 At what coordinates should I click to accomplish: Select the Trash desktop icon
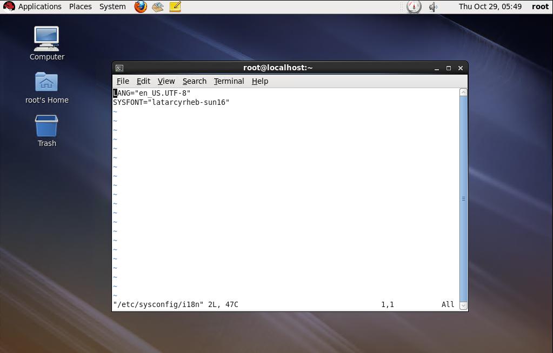click(46, 131)
